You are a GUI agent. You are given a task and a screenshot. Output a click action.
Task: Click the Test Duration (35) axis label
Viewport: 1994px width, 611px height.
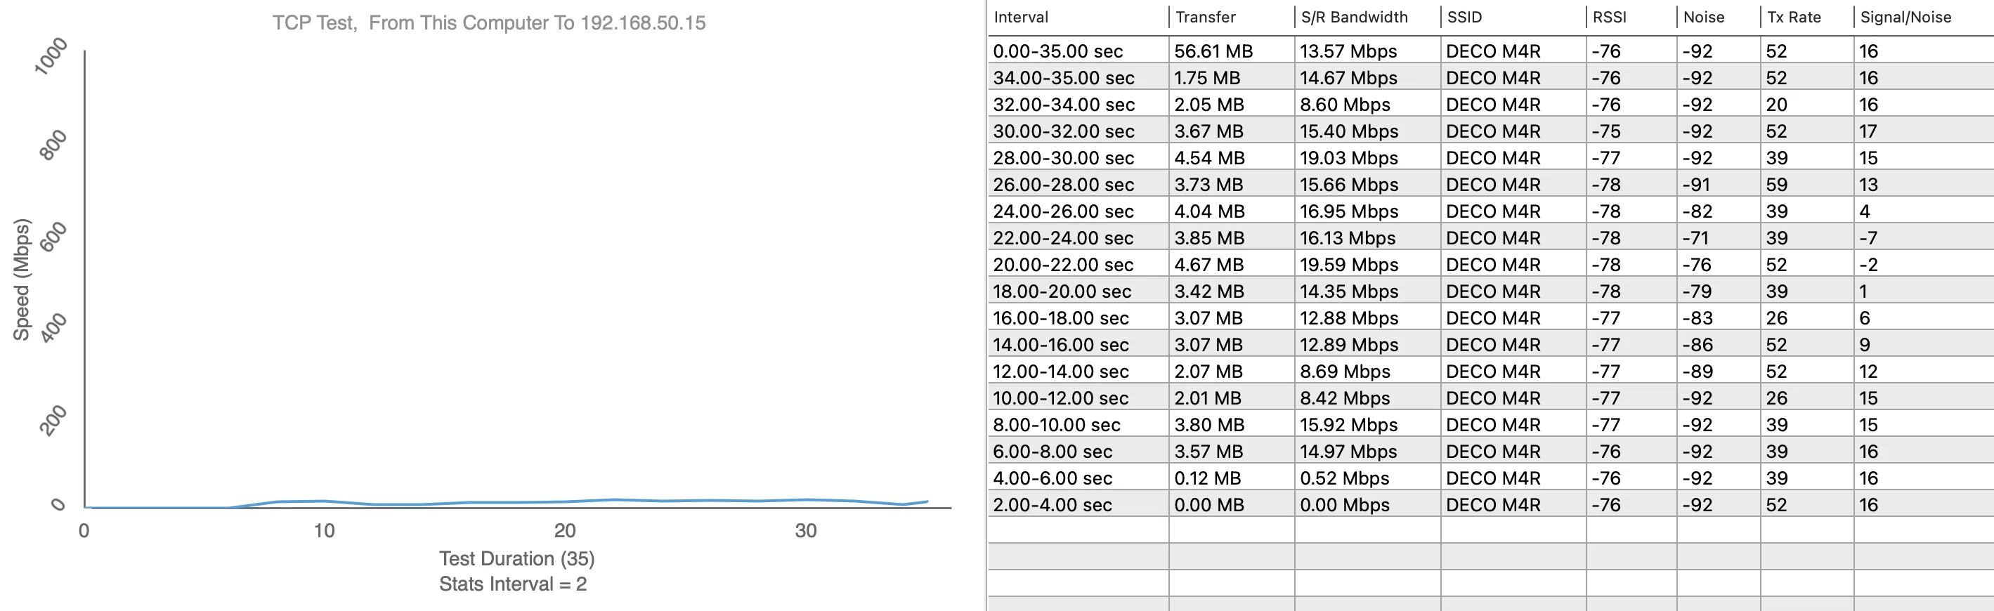tap(516, 558)
